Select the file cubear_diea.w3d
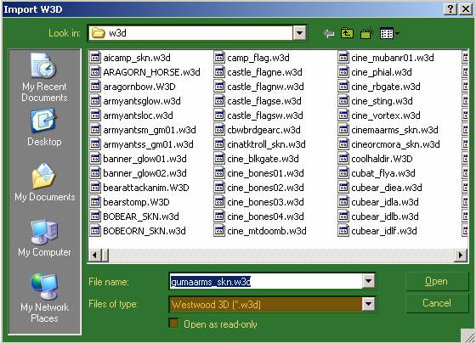476x343 pixels. click(x=381, y=188)
